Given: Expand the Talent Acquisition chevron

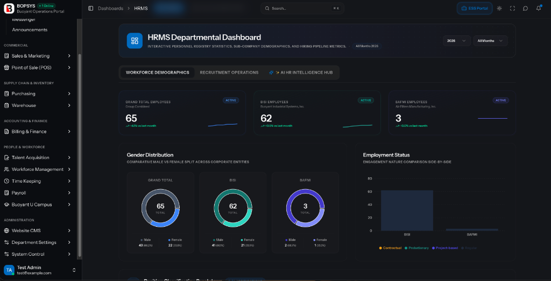Looking at the screenshot, I should (x=69, y=157).
